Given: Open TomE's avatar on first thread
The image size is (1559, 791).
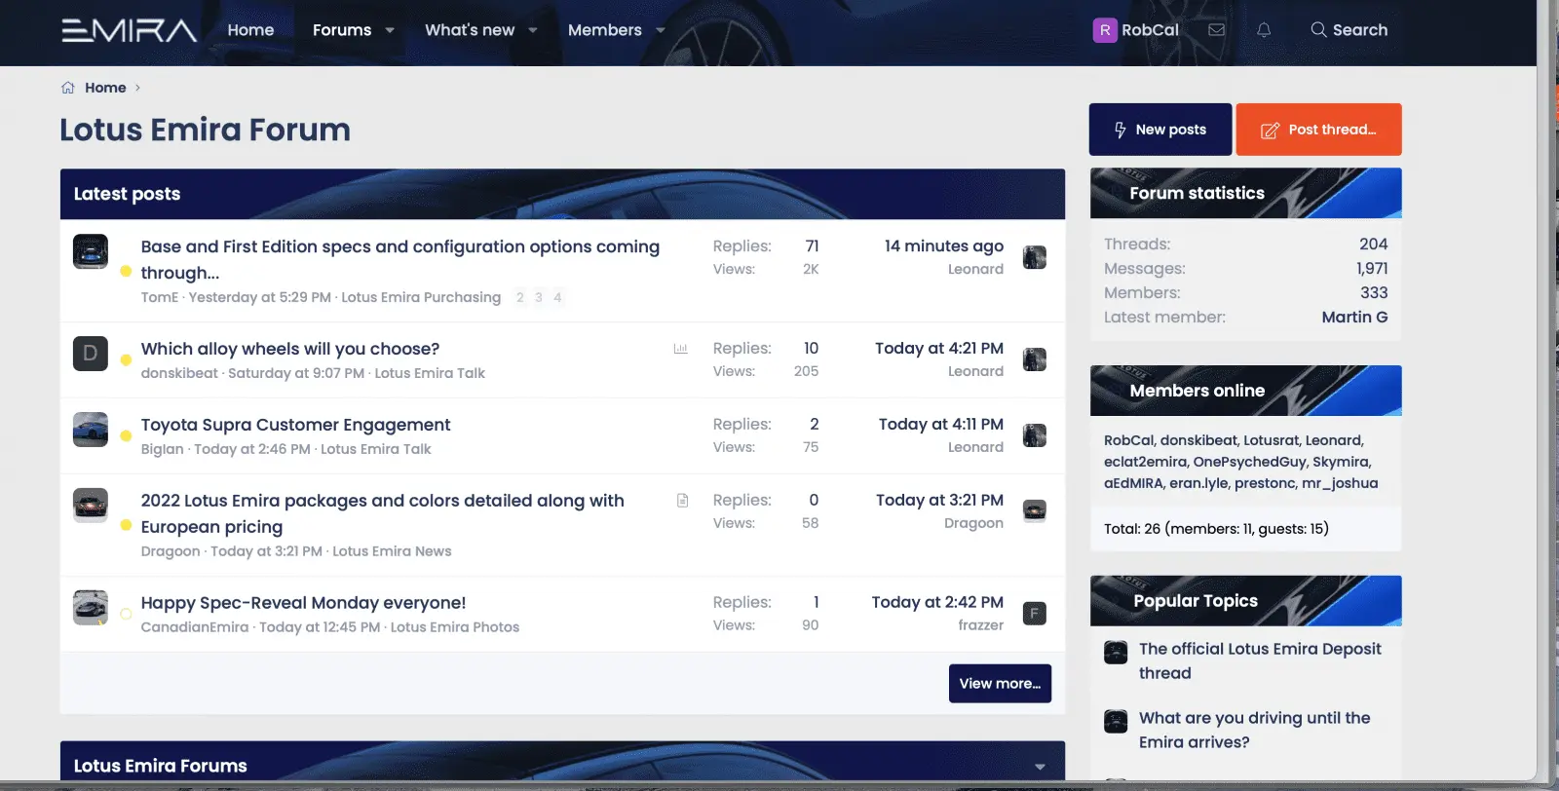Looking at the screenshot, I should 91,251.
